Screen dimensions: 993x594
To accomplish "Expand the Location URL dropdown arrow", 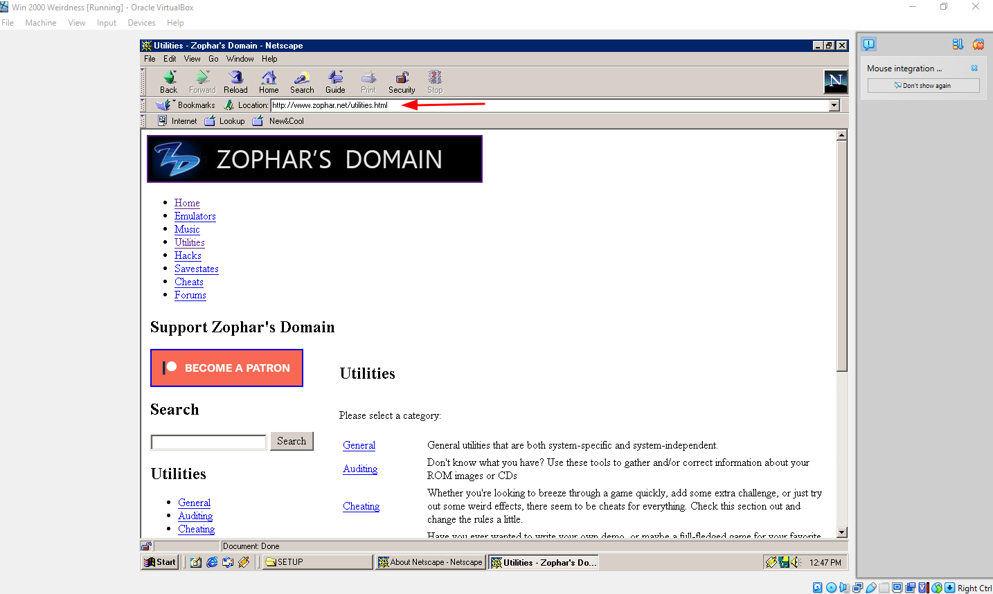I will coord(834,105).
